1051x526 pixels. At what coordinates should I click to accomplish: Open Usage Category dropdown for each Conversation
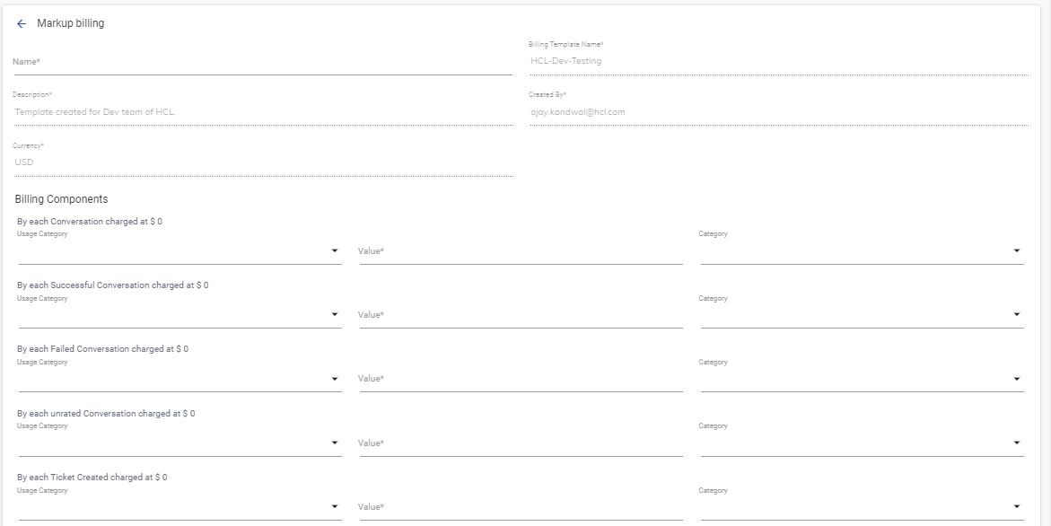click(180, 251)
